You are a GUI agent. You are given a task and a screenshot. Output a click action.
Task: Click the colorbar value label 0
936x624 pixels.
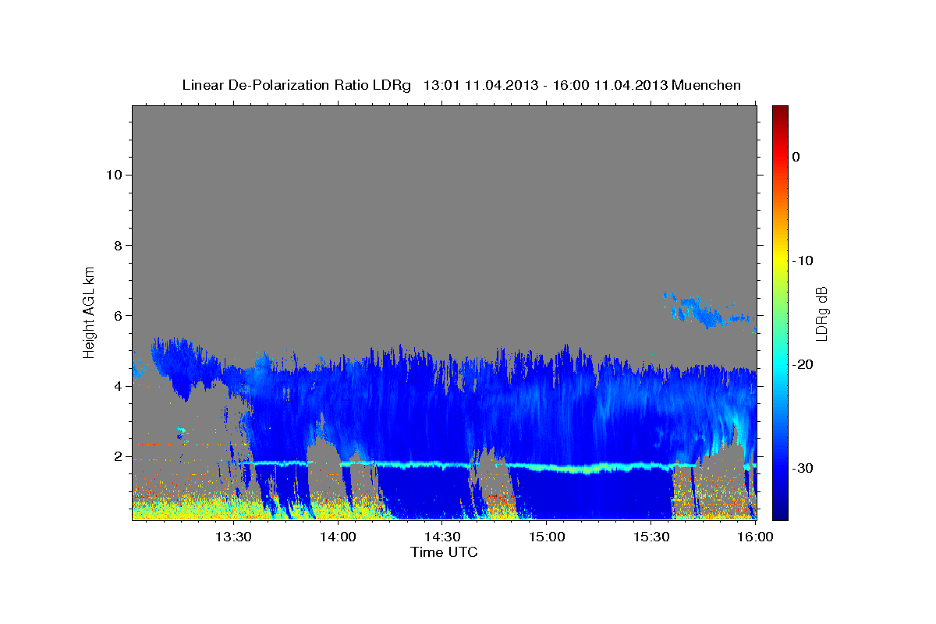pyautogui.click(x=796, y=157)
